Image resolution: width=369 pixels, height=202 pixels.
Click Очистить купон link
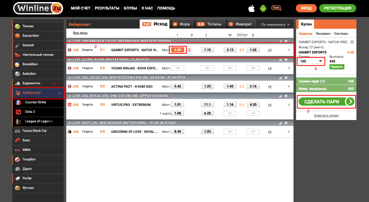coord(326,116)
